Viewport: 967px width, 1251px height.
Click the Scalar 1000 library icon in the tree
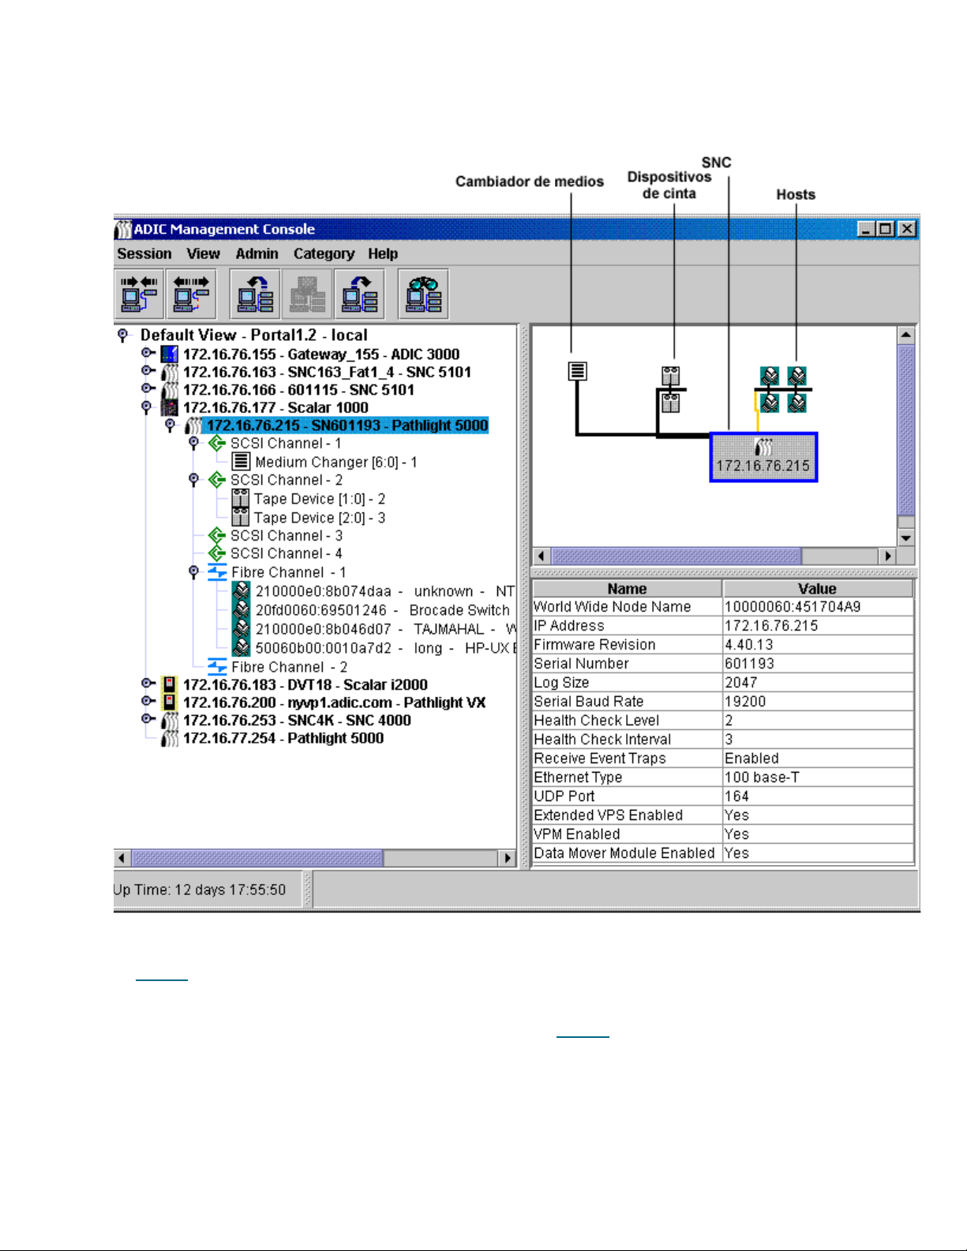[x=169, y=407]
